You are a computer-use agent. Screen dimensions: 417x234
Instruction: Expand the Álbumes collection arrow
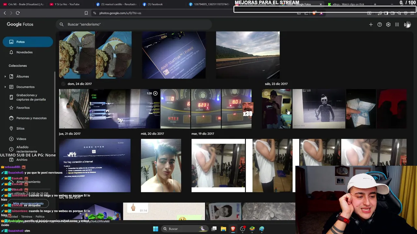click(5, 76)
